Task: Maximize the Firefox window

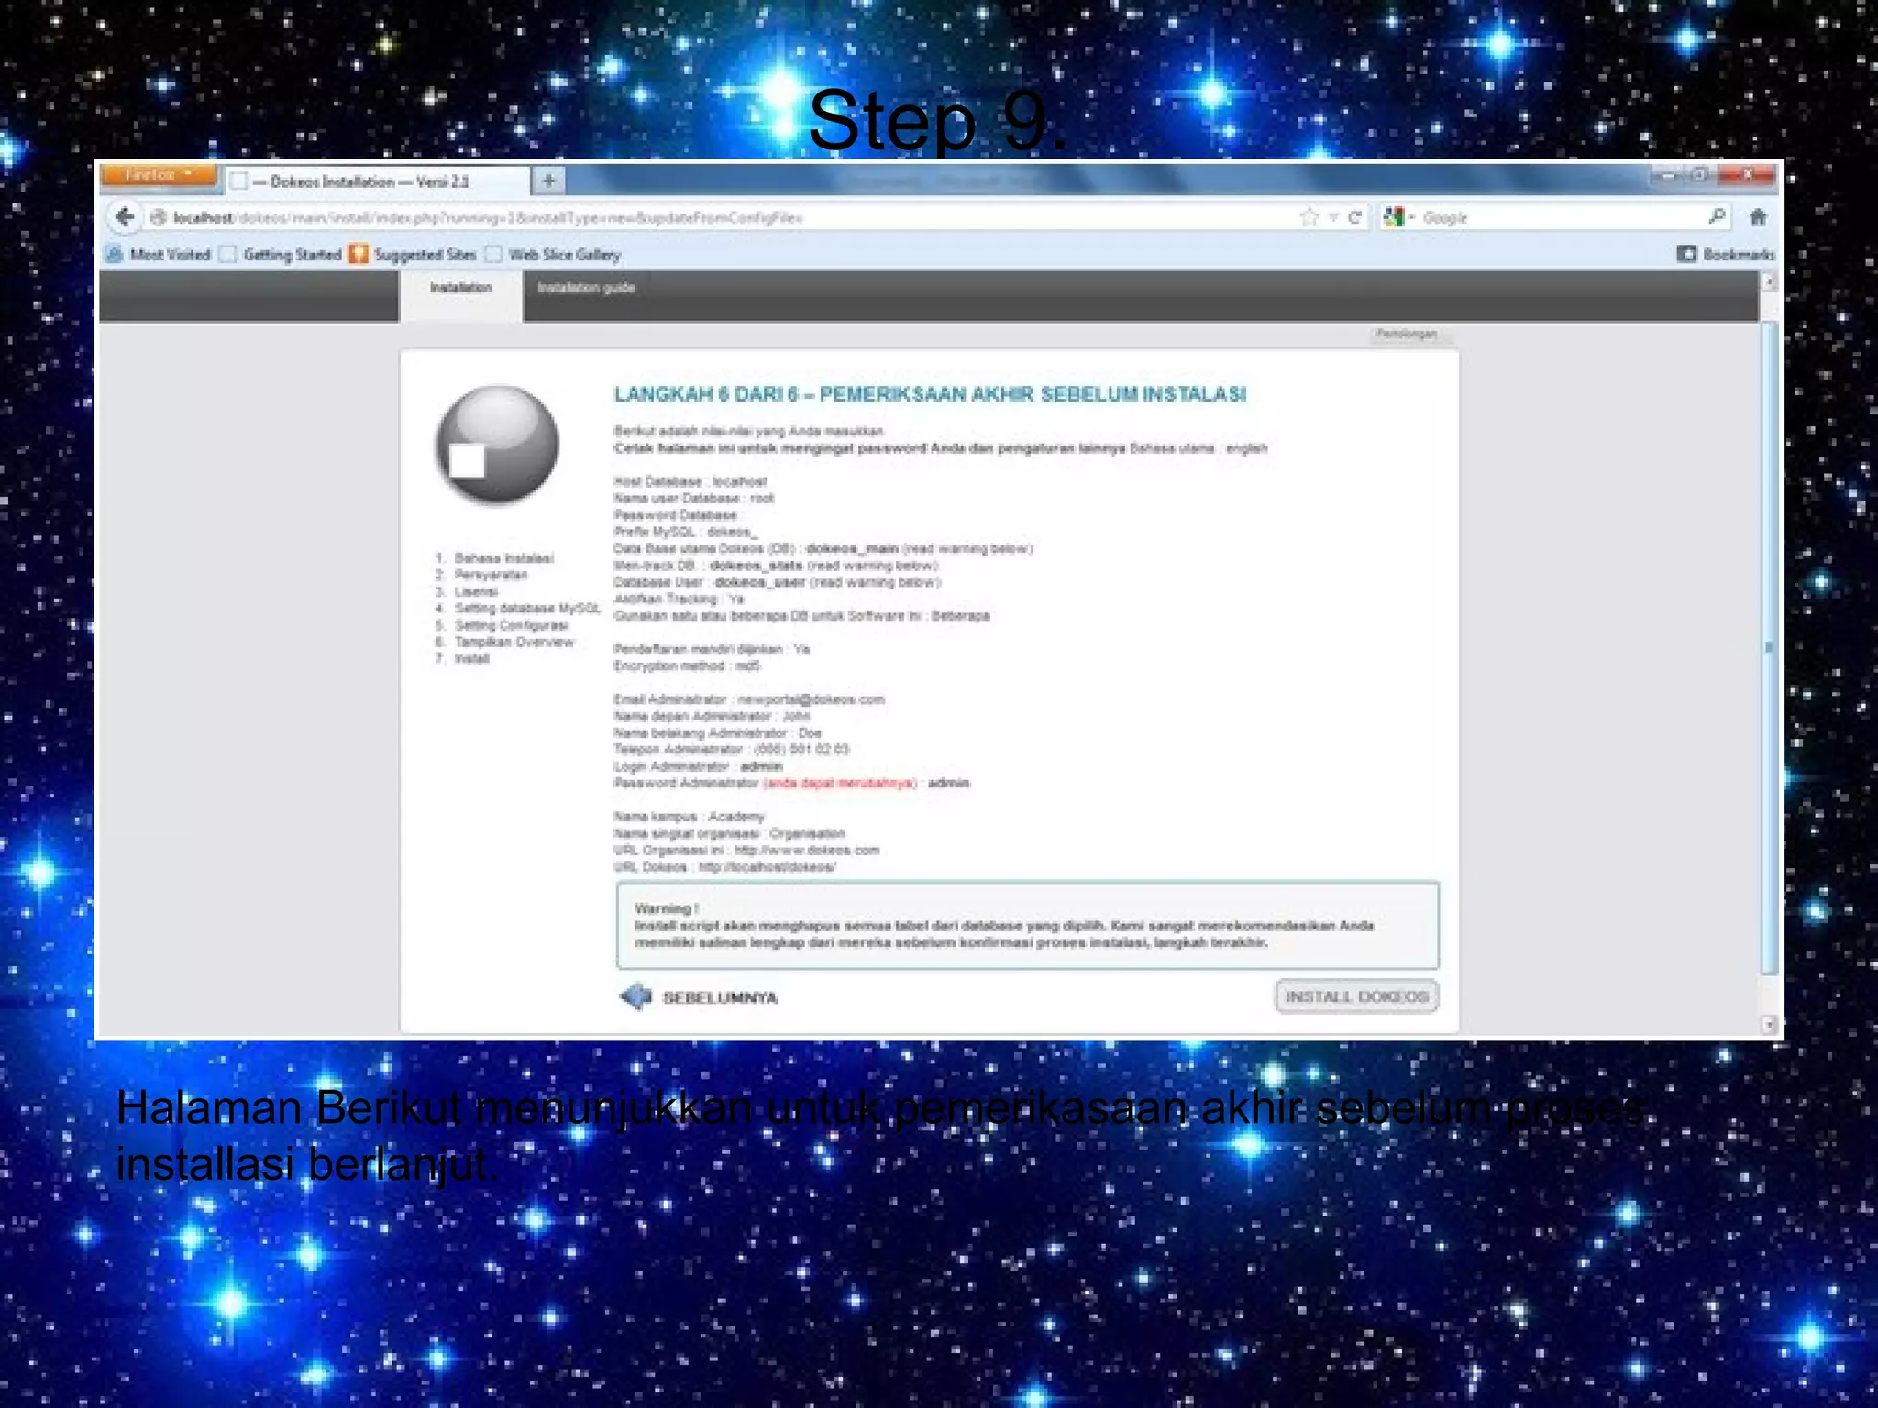Action: pos(1699,174)
